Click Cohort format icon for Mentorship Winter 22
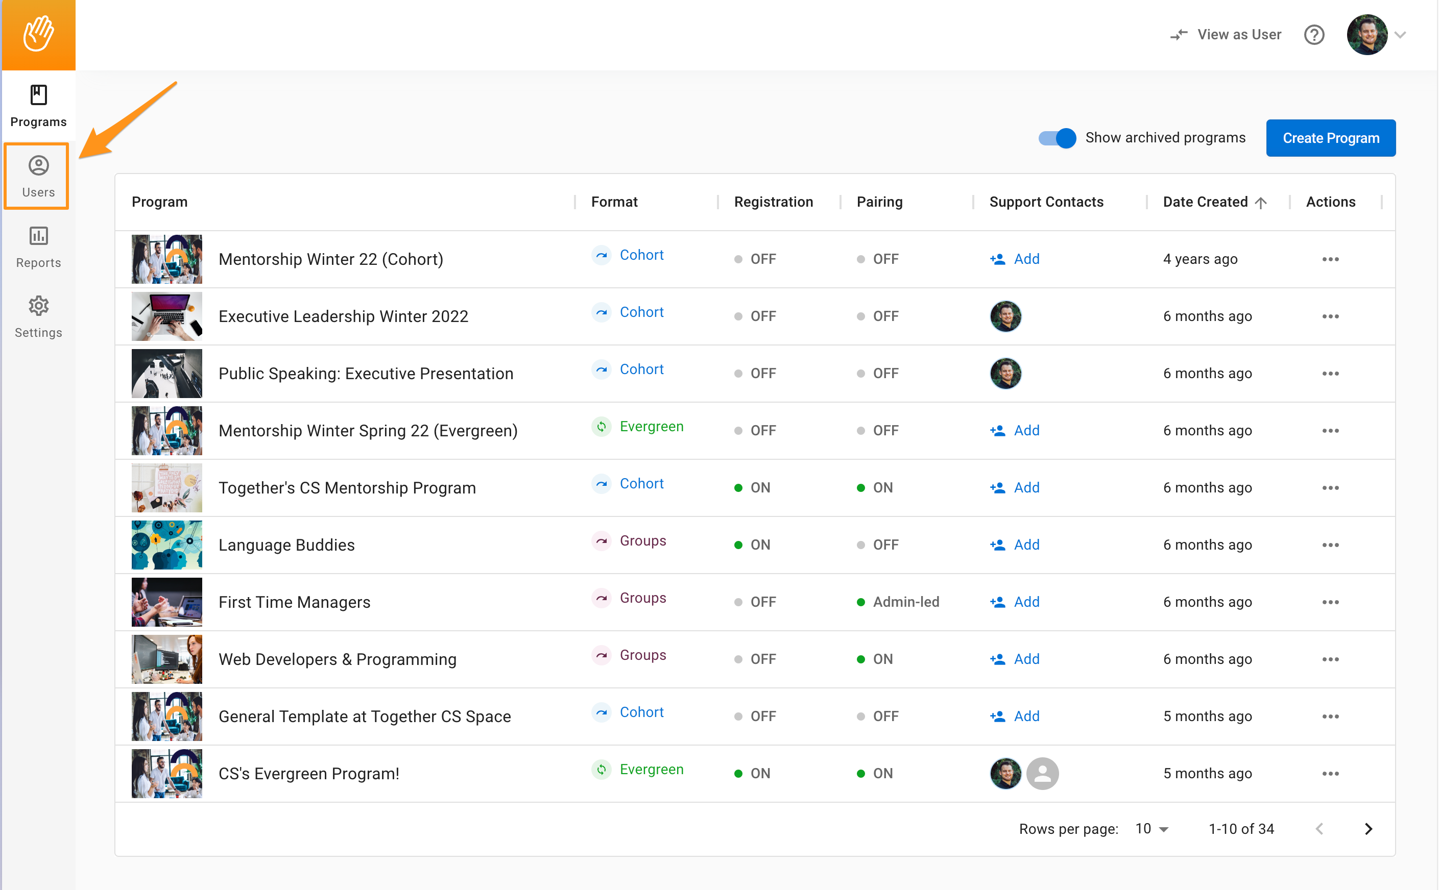Image resolution: width=1439 pixels, height=890 pixels. click(601, 255)
